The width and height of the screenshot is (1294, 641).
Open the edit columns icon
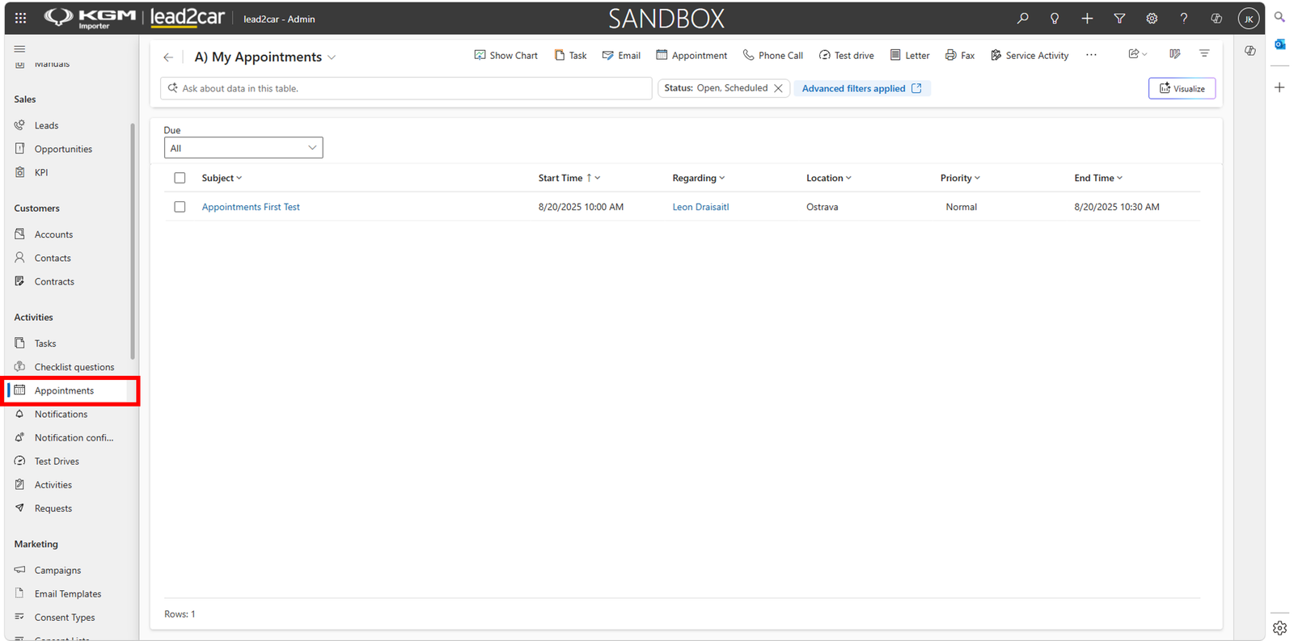tap(1175, 54)
